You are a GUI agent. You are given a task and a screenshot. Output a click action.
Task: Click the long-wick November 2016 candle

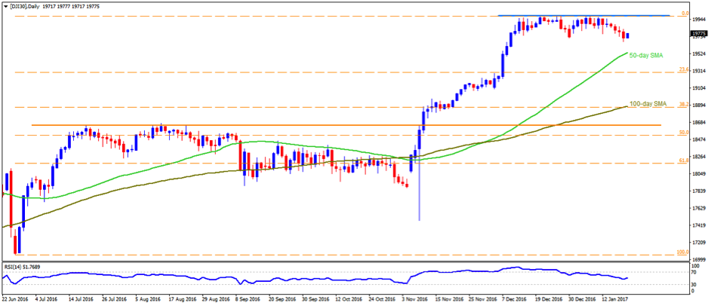tap(419, 188)
